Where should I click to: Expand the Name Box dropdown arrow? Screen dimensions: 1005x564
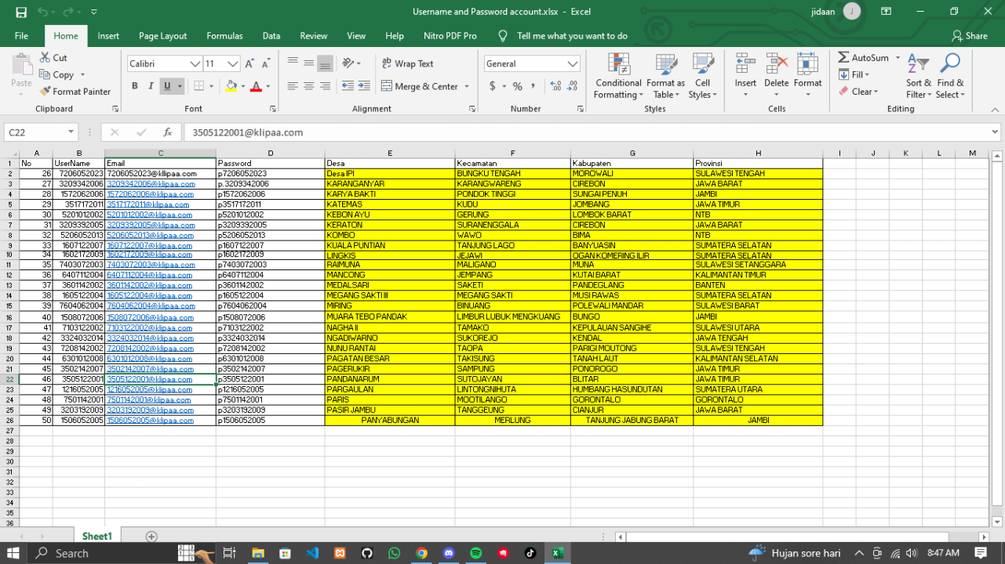click(71, 132)
